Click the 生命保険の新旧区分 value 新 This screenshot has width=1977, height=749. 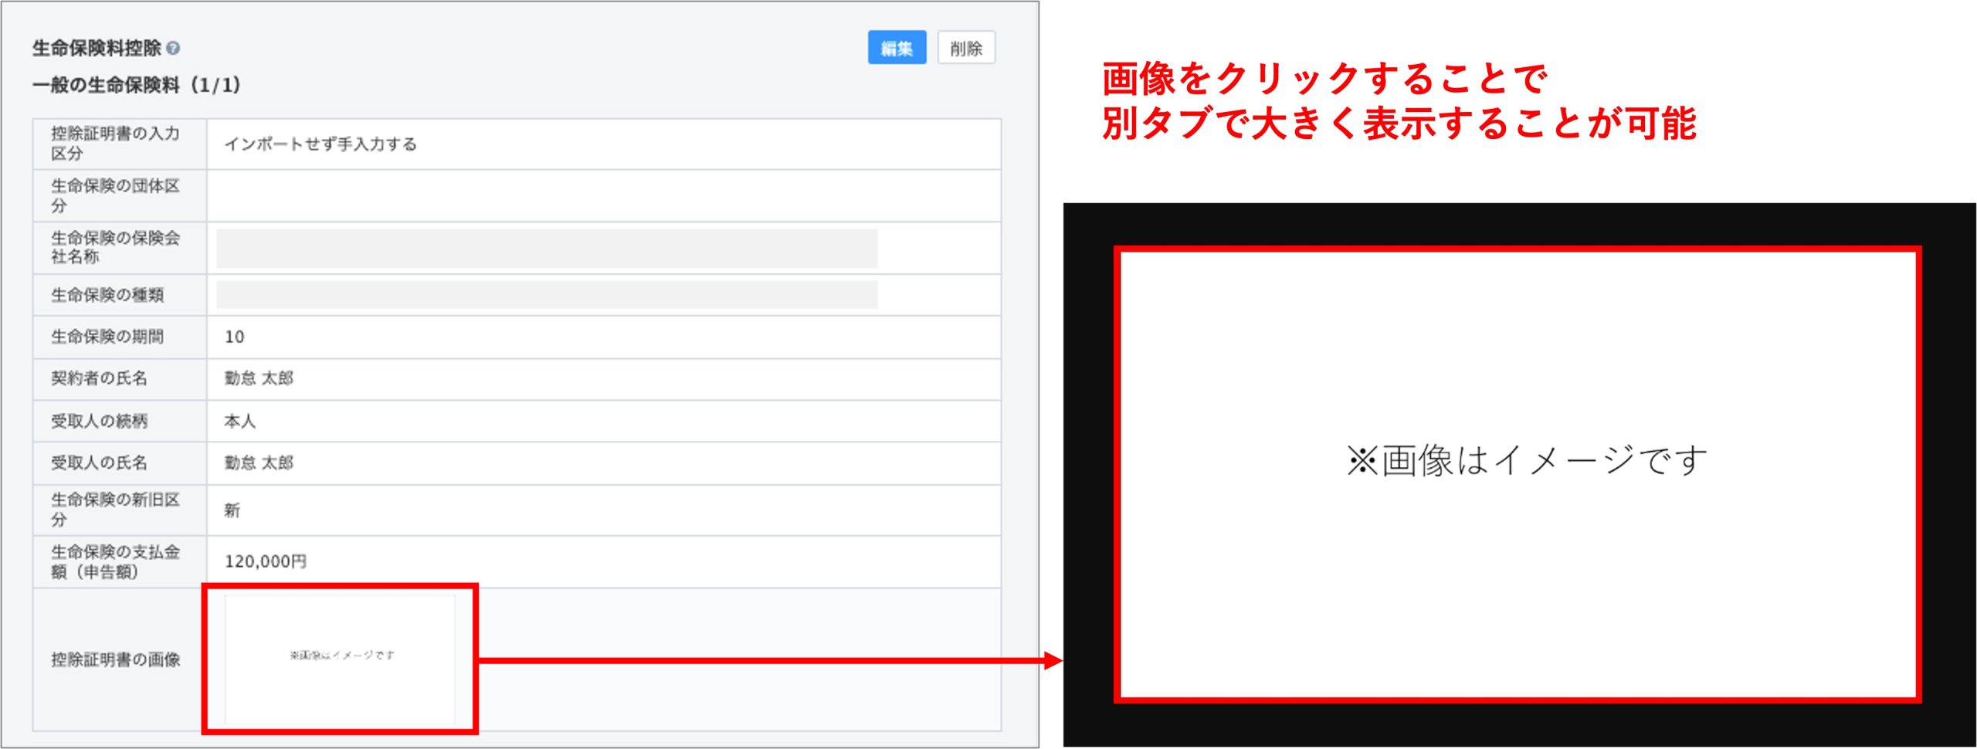pyautogui.click(x=232, y=510)
